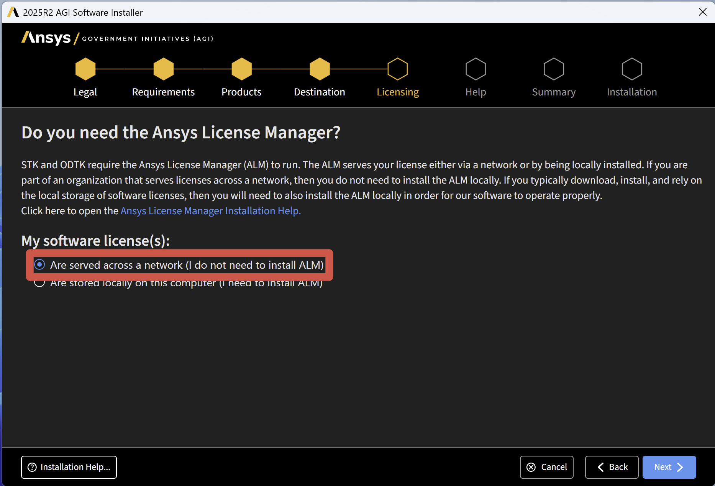
Task: Close the installer window
Action: pos(702,12)
